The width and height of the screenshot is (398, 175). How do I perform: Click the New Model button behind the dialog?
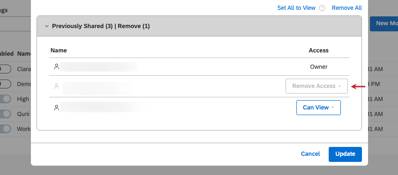(x=384, y=24)
